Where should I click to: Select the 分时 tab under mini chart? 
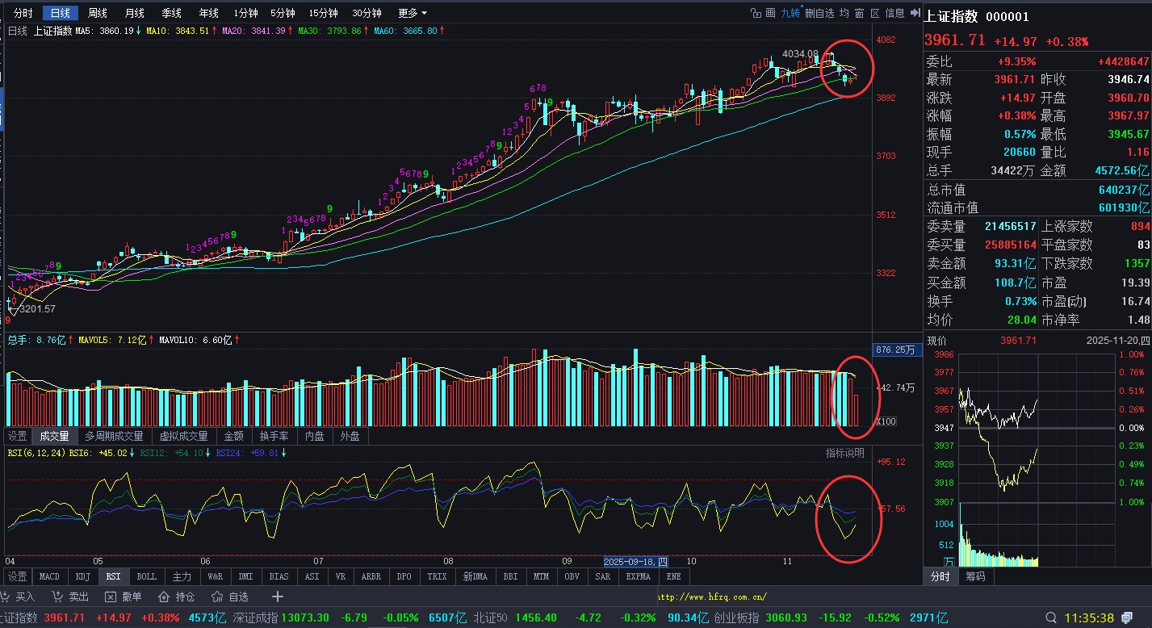940,576
